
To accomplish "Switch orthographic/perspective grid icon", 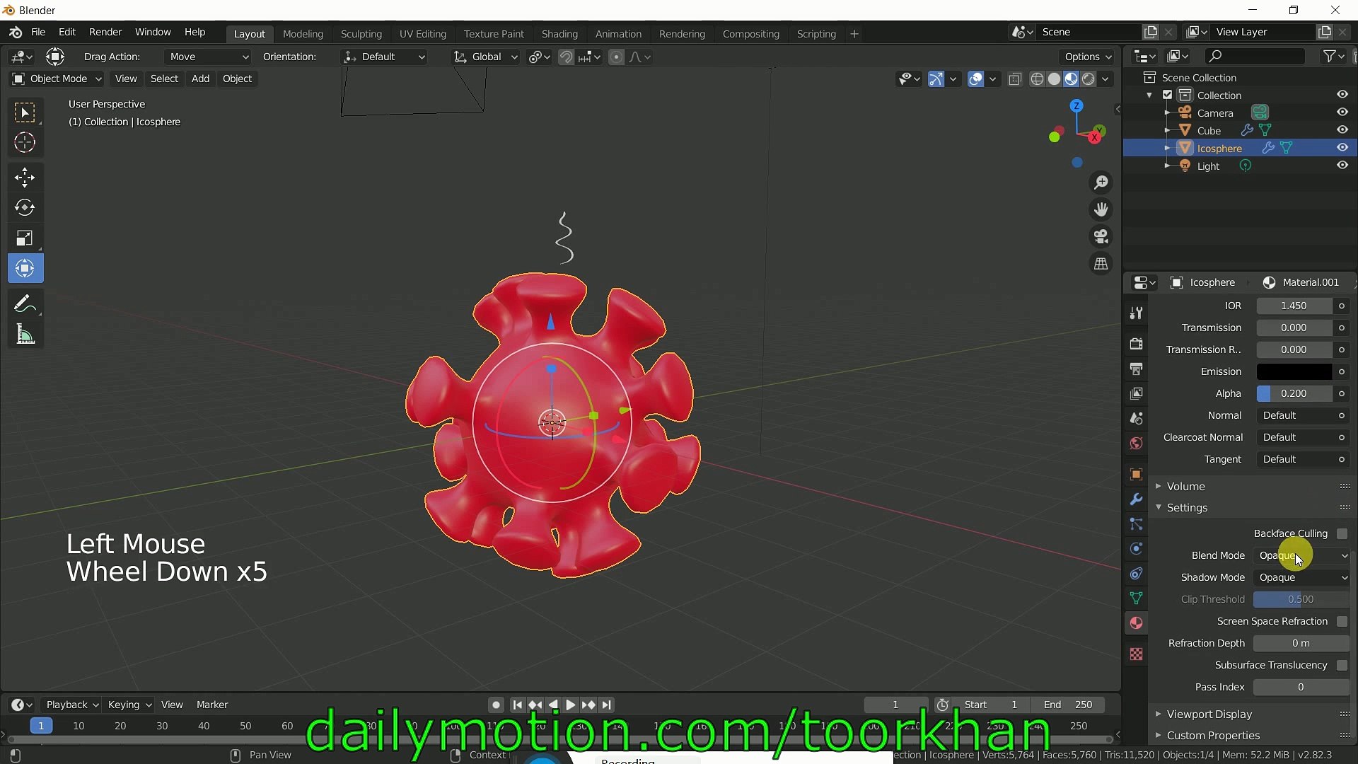I will [1101, 264].
